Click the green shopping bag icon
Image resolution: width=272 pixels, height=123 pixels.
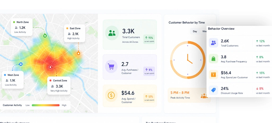[213, 59]
